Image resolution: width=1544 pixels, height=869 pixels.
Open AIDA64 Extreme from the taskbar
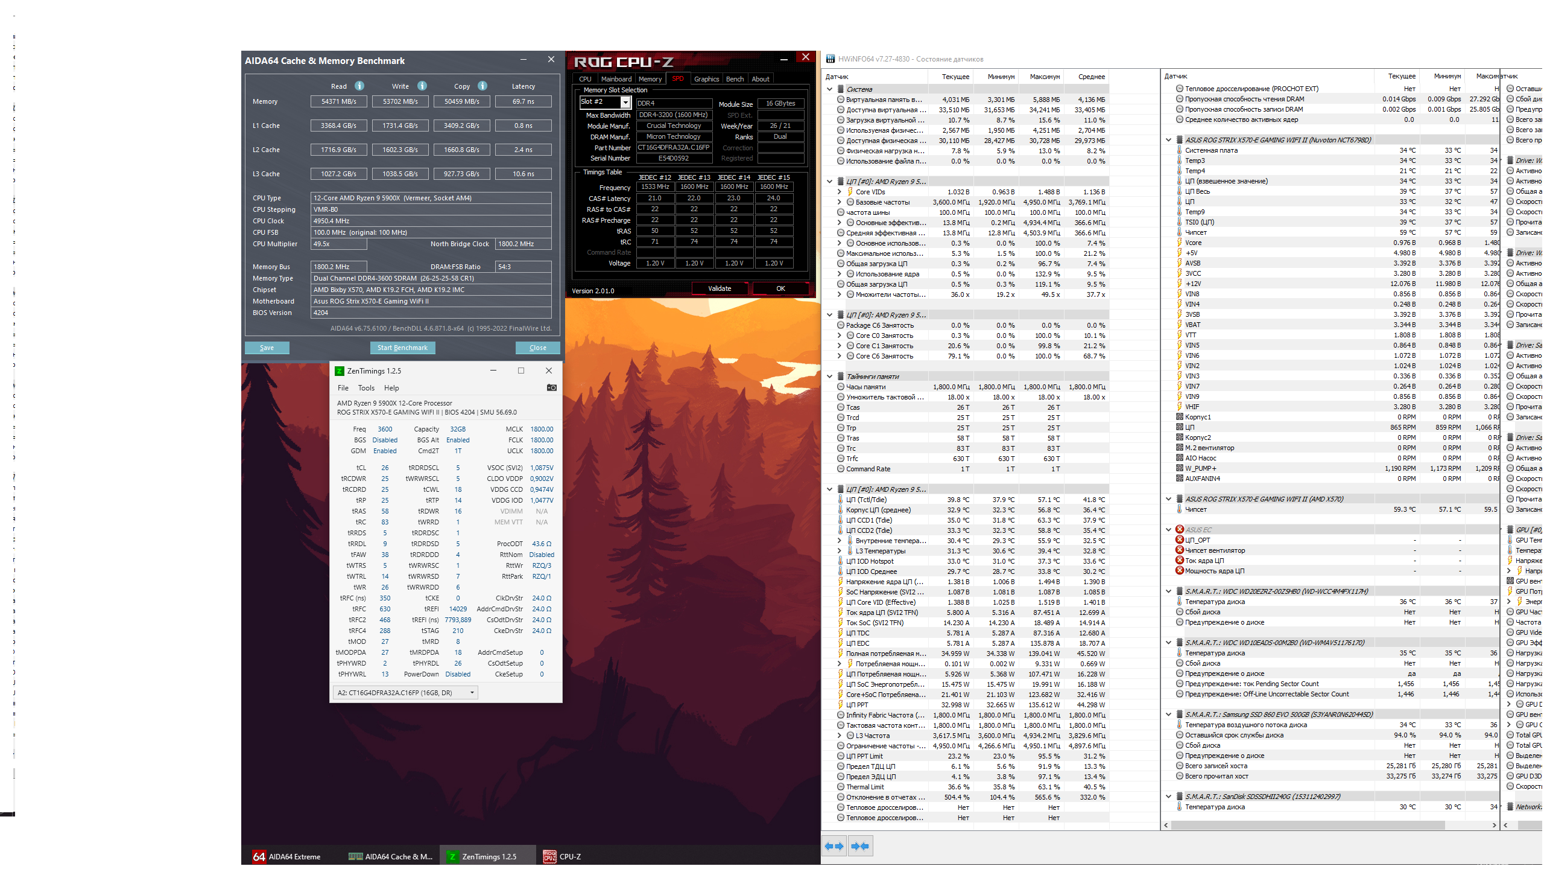click(x=287, y=856)
